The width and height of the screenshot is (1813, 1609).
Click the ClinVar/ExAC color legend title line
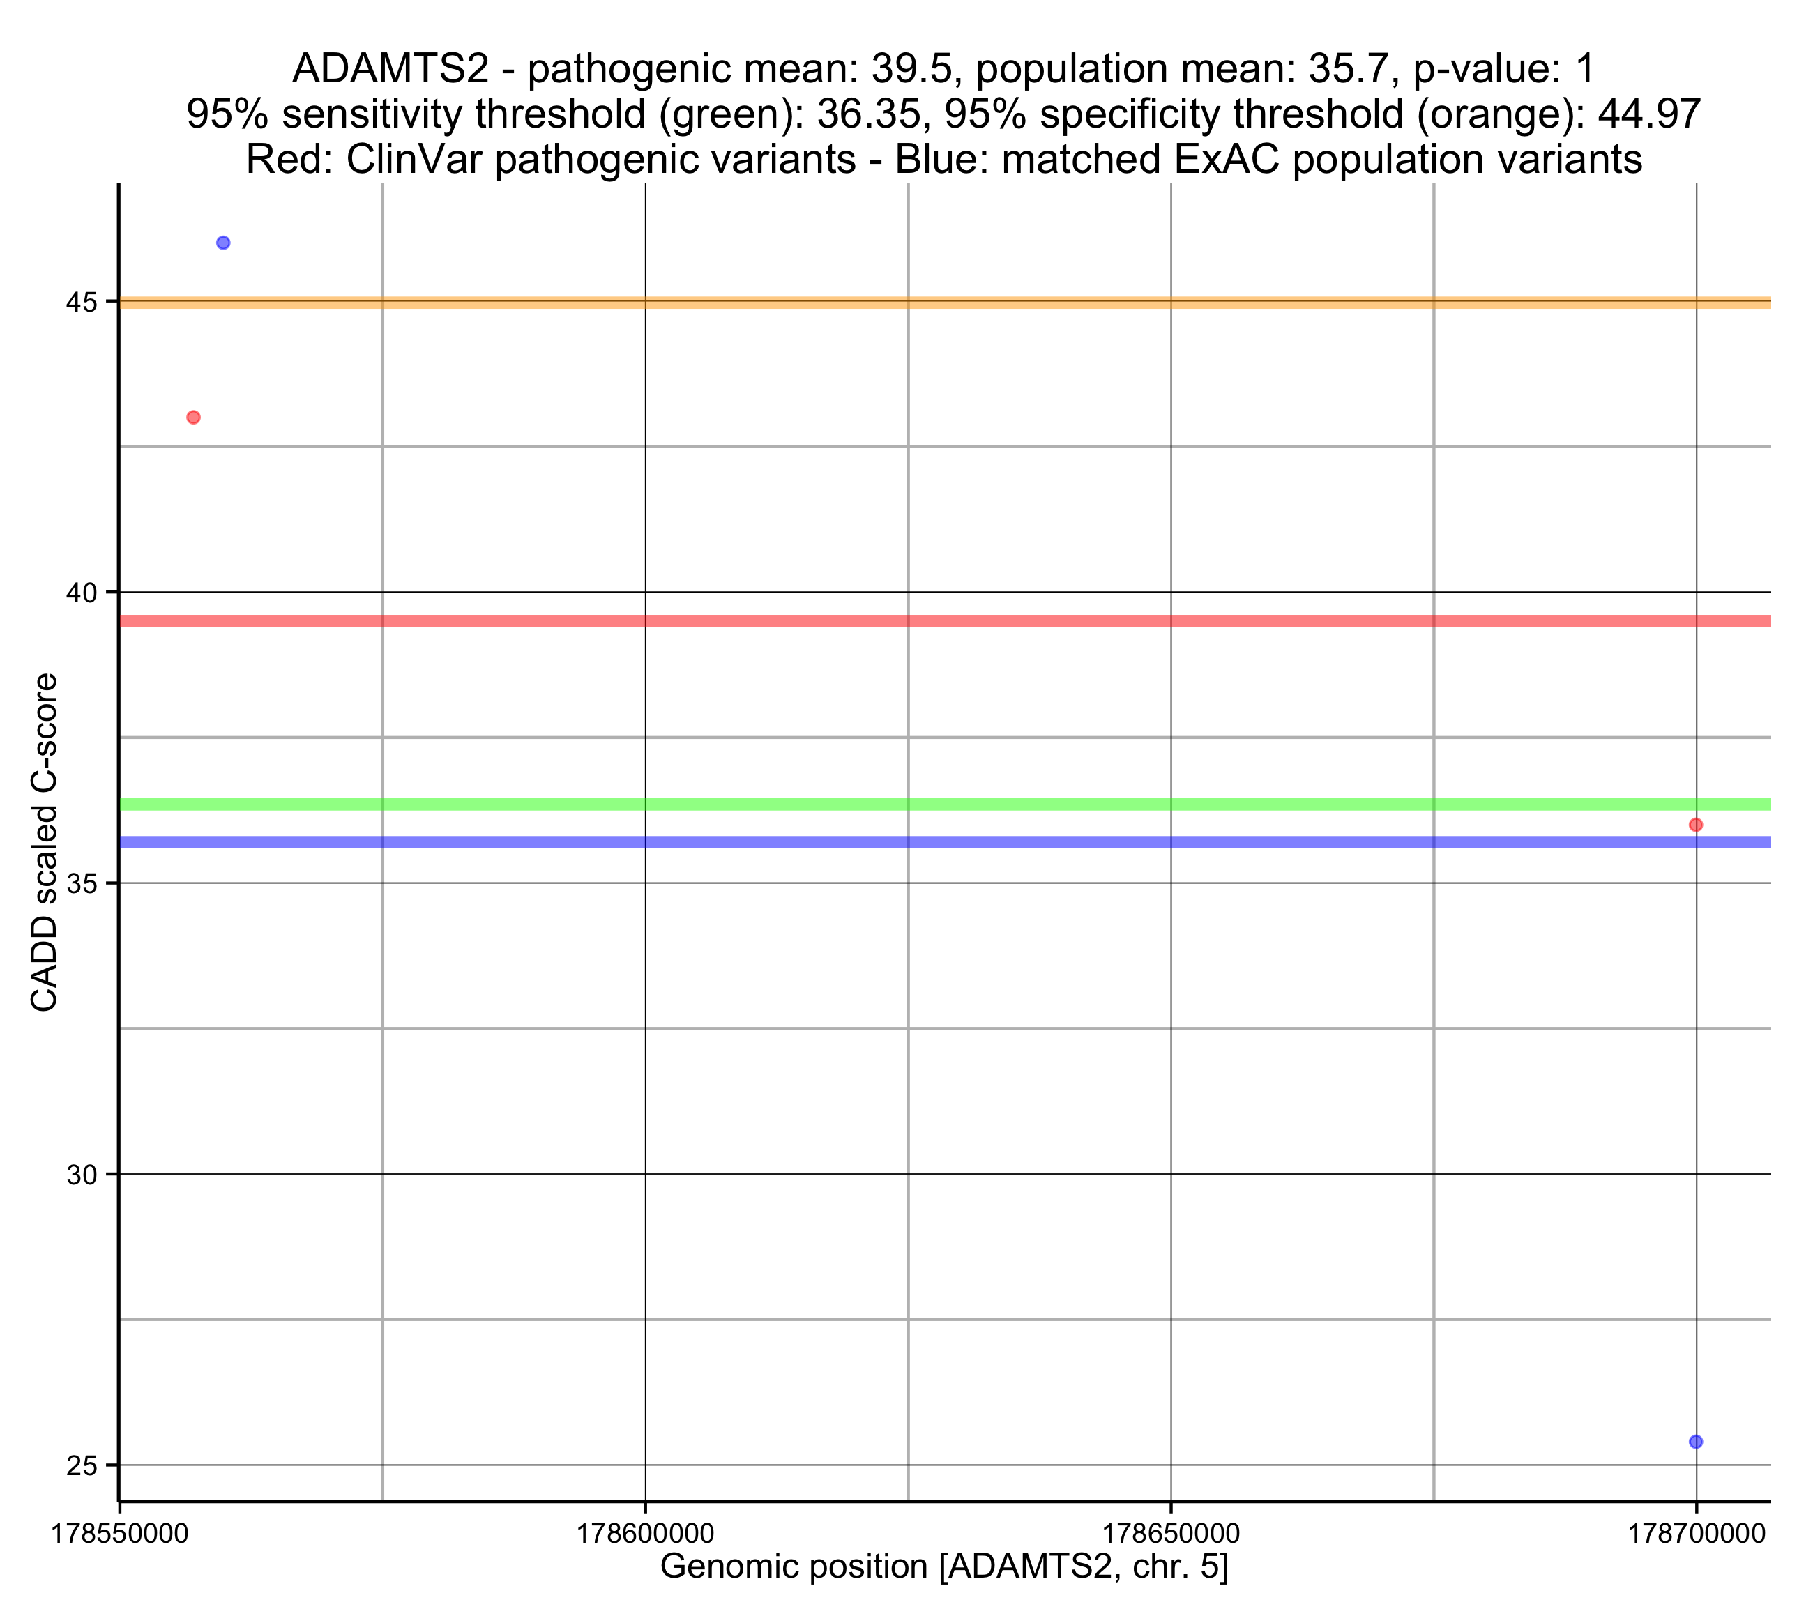click(943, 160)
